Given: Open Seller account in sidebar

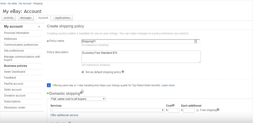Looking at the screenshot, I should click(x=13, y=90).
